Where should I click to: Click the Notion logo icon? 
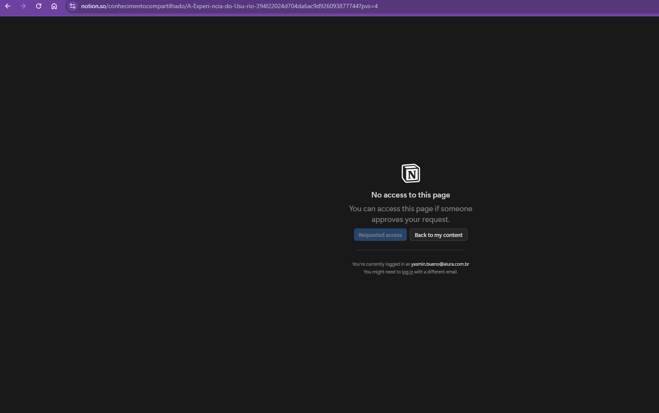(x=411, y=173)
